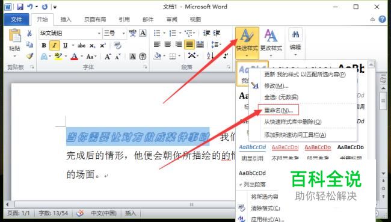The image size is (391, 222).
Task: Toggle Italic formatting
Action: [x=54, y=45]
